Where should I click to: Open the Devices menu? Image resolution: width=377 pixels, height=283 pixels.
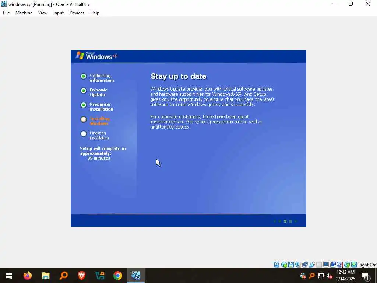click(x=77, y=13)
